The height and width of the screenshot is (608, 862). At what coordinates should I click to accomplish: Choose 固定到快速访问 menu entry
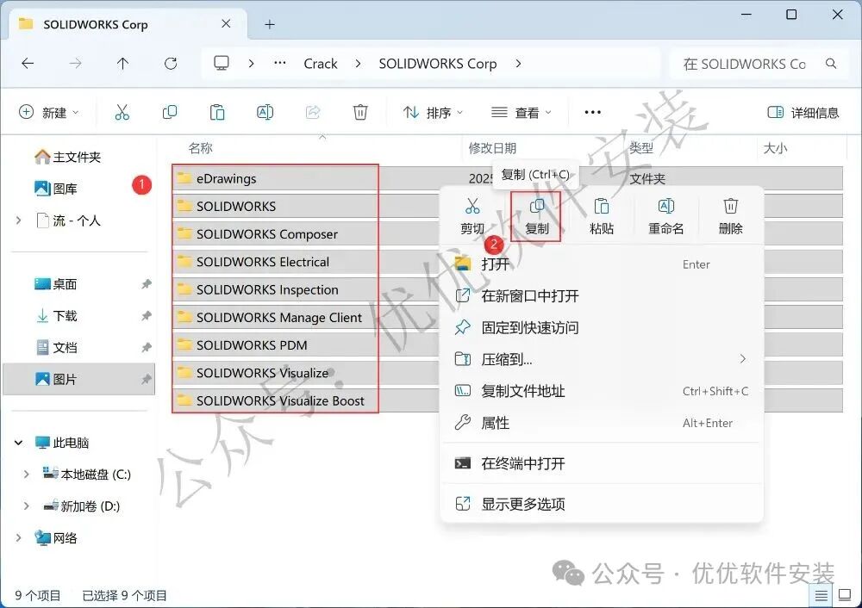[x=602, y=328]
